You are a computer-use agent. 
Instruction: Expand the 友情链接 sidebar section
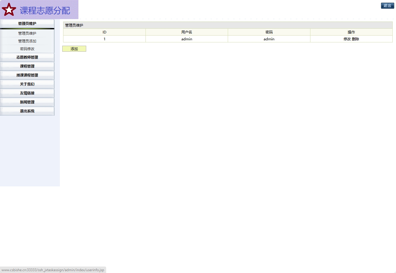click(x=27, y=93)
